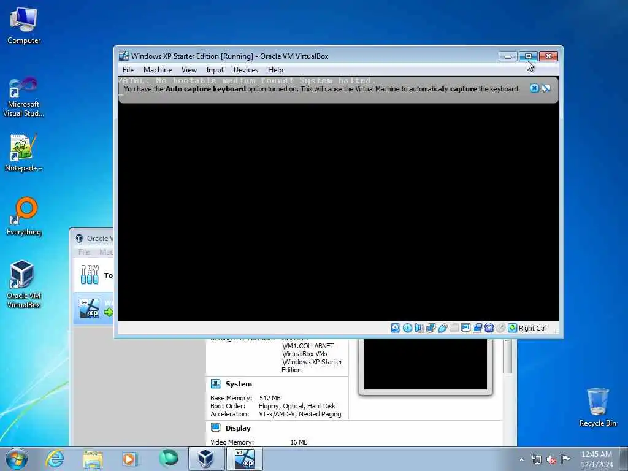The height and width of the screenshot is (471, 628).
Task: Click the Video Memory 16 MB value
Action: coord(299,442)
